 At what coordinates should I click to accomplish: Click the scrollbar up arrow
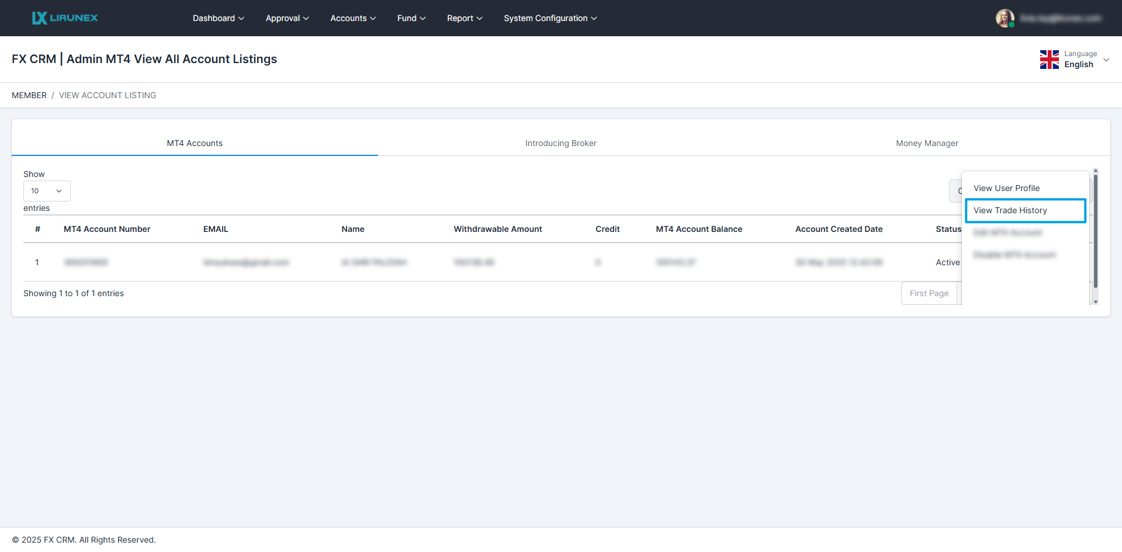coord(1096,171)
